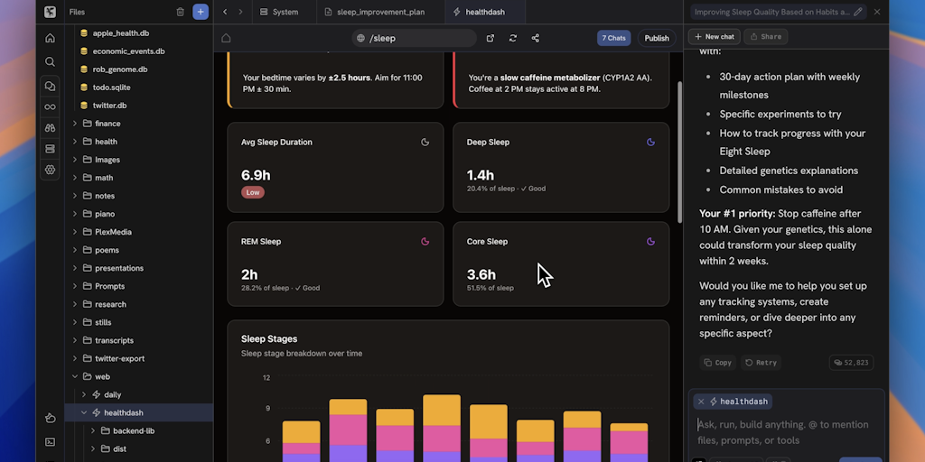Refresh the preview with the reload icon
This screenshot has height=462, width=925.
pos(513,38)
